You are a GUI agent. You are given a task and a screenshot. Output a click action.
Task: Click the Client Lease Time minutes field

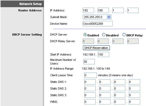(x=91, y=75)
